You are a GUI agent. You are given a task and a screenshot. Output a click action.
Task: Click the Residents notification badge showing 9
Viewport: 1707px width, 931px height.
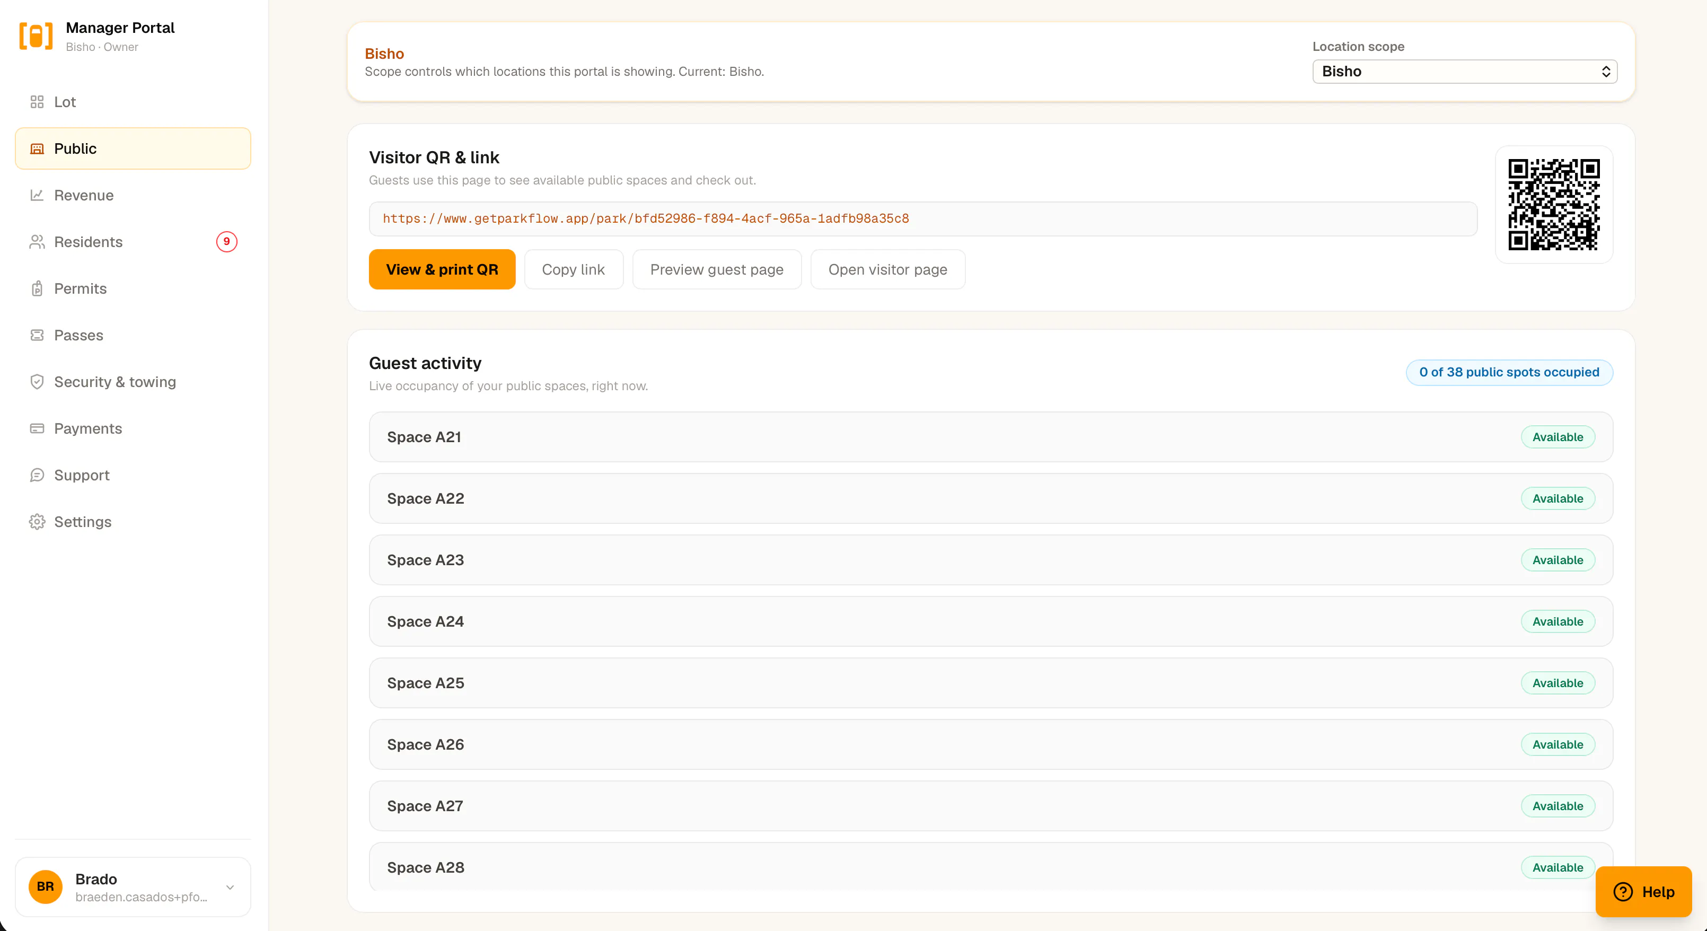click(227, 242)
